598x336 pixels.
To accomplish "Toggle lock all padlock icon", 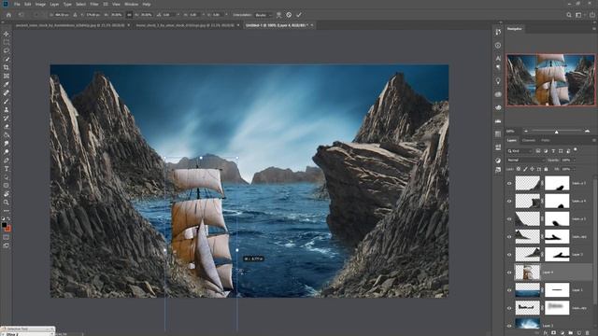I will [546, 169].
